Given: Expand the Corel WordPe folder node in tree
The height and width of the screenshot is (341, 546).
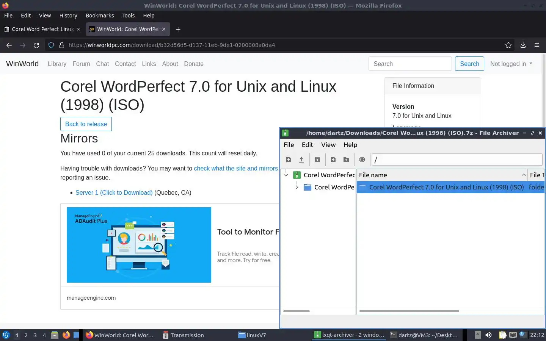Looking at the screenshot, I should (x=297, y=187).
